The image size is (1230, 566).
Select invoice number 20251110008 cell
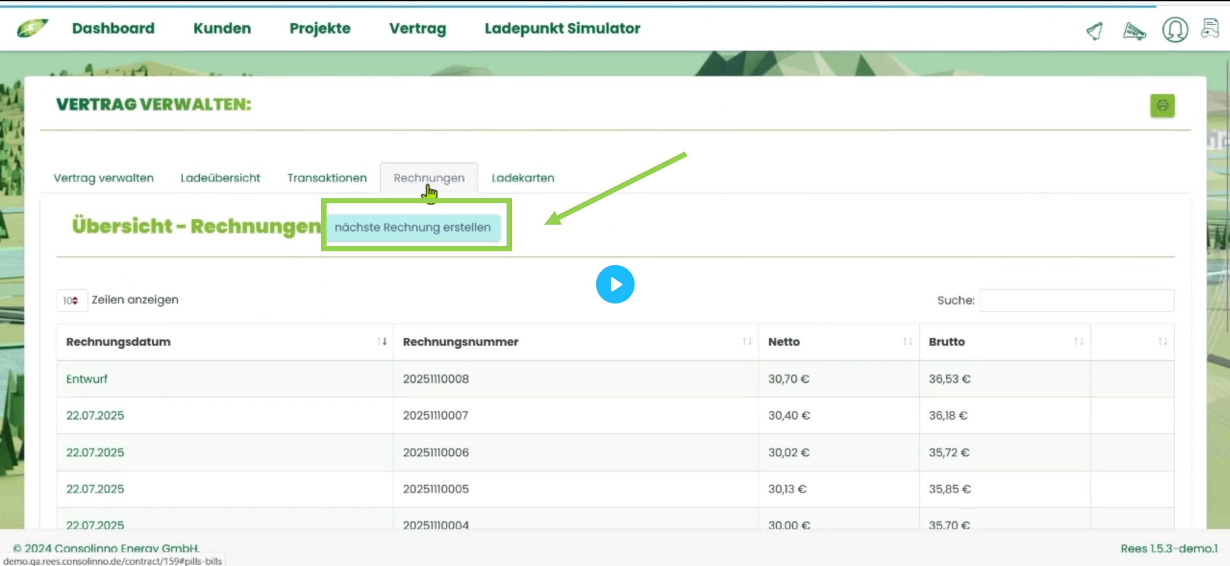tap(575, 379)
